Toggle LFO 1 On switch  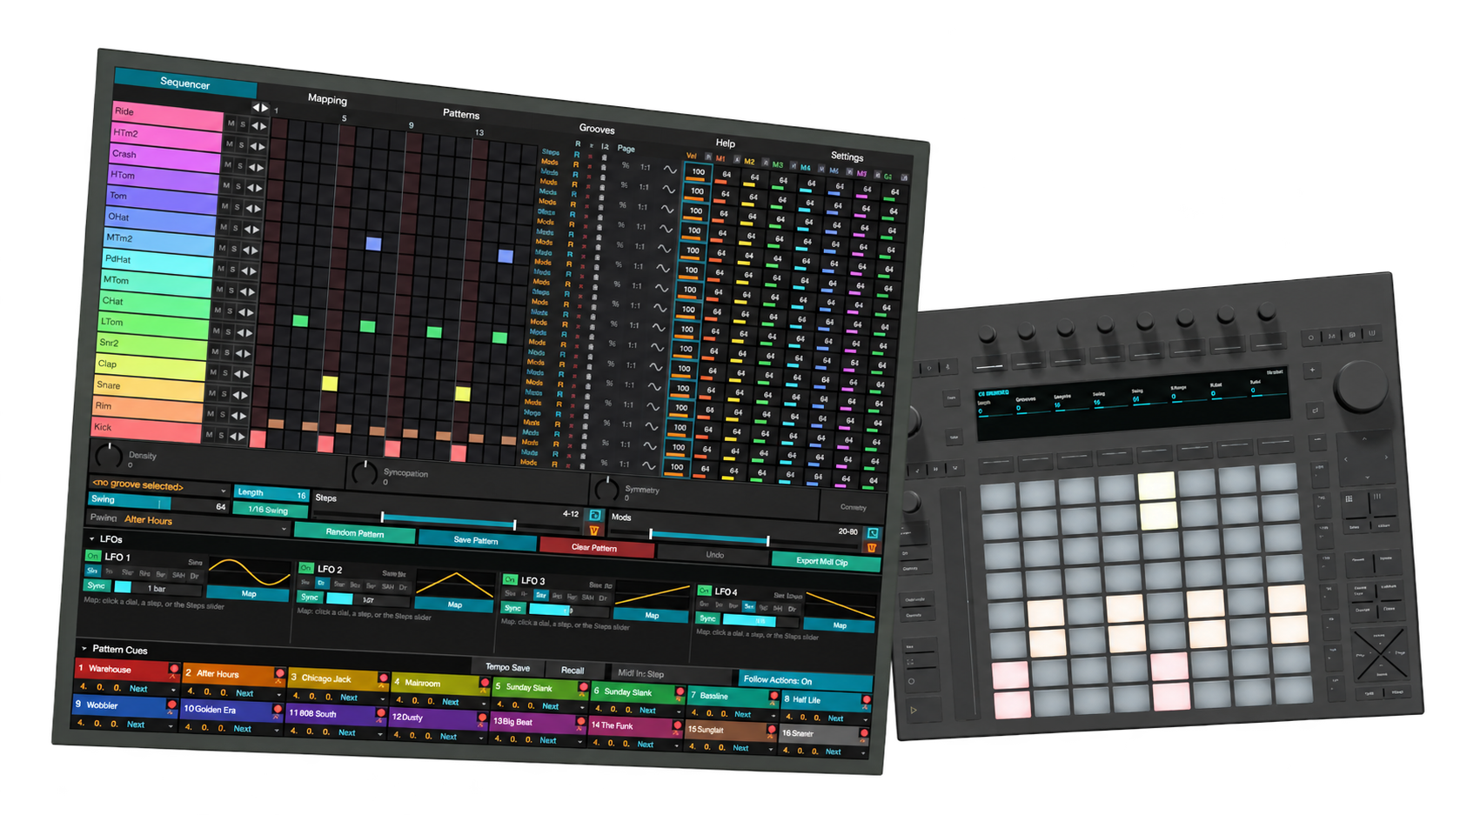tap(92, 556)
